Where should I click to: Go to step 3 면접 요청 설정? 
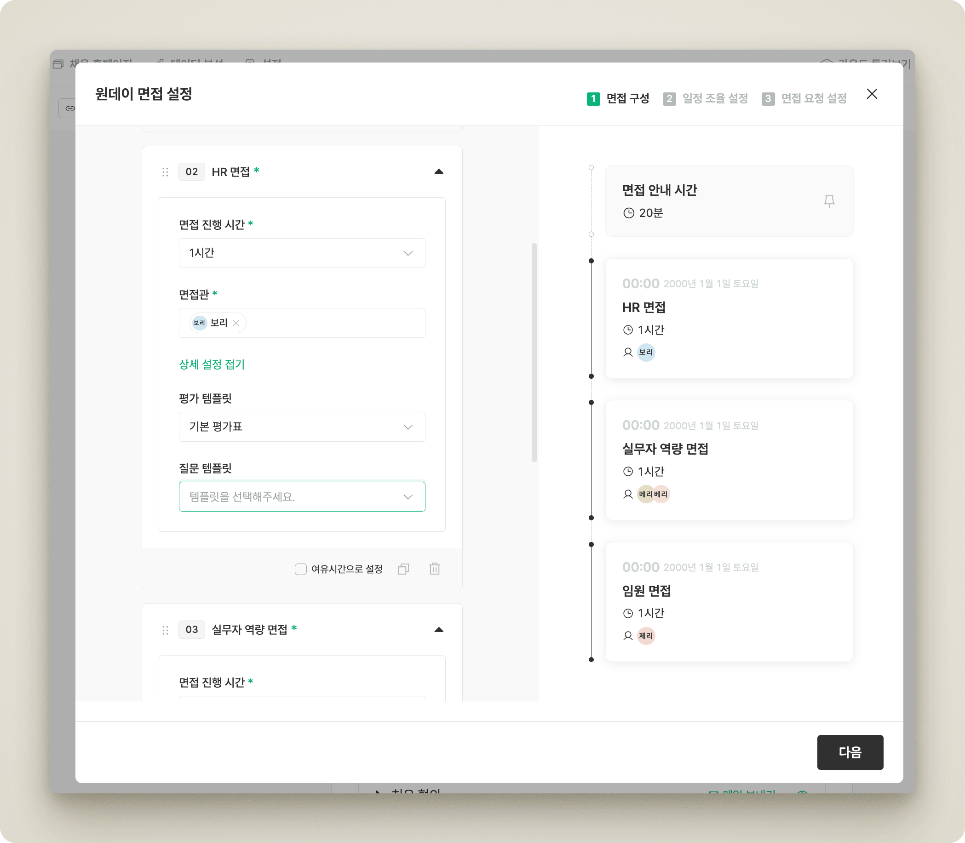pos(804,99)
